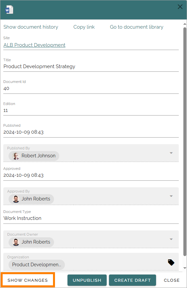Click the scrollbar down arrow

(185, 268)
